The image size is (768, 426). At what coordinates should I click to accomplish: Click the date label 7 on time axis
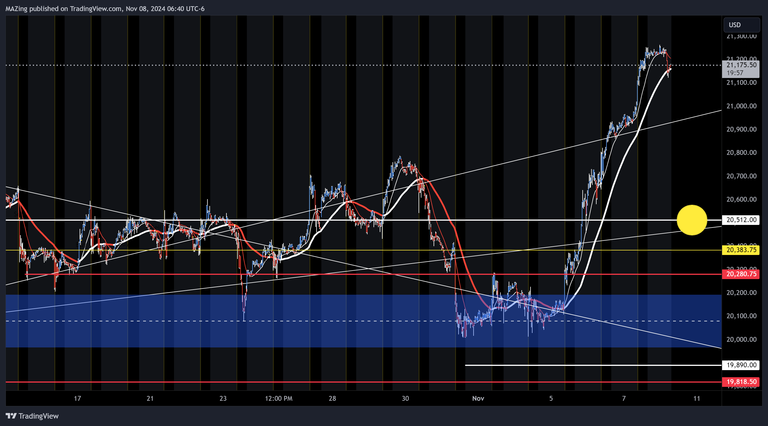pos(624,398)
